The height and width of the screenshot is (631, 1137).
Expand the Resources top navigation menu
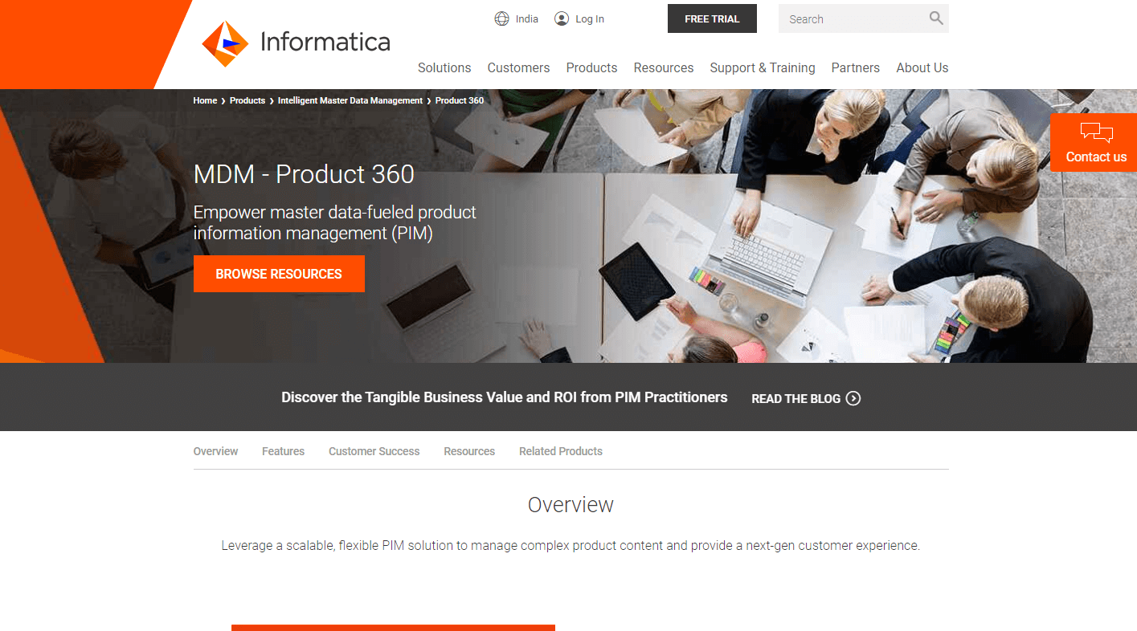pyautogui.click(x=664, y=67)
